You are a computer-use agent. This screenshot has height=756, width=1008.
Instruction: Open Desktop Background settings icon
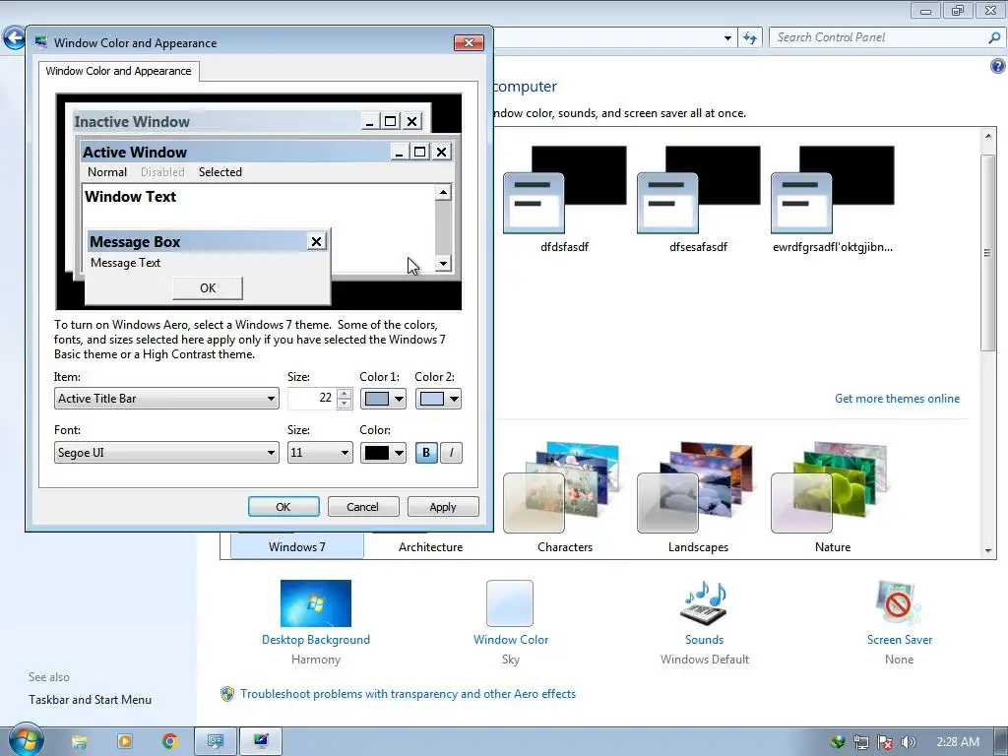(x=316, y=603)
